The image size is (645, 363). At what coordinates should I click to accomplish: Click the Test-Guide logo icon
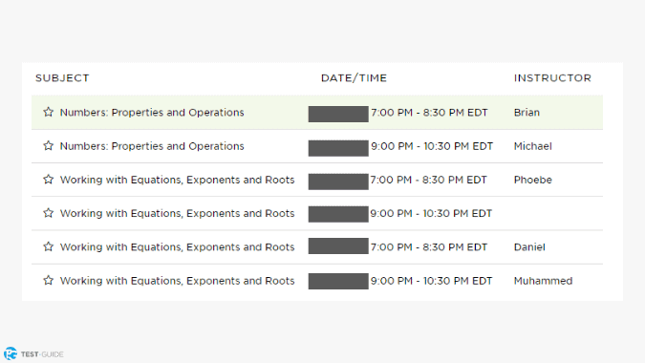tap(11, 353)
